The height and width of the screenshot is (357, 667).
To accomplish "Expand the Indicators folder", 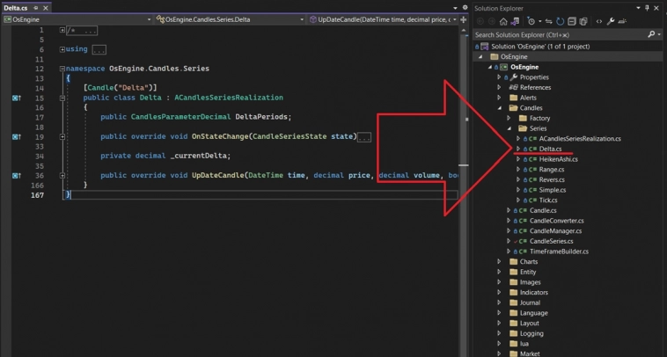I will (x=499, y=292).
